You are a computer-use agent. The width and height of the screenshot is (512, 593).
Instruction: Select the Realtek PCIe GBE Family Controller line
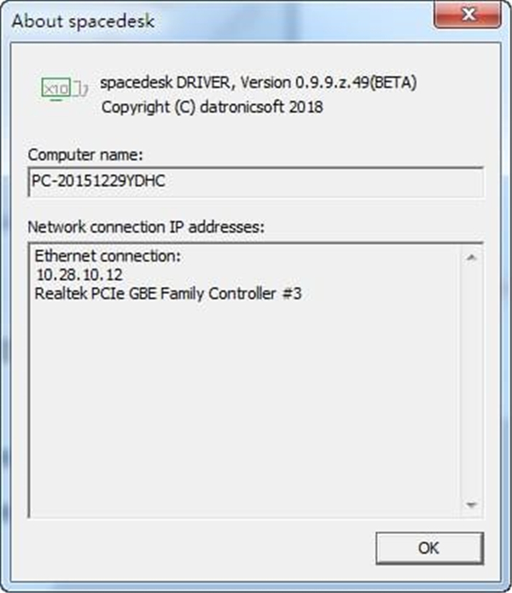click(x=168, y=294)
